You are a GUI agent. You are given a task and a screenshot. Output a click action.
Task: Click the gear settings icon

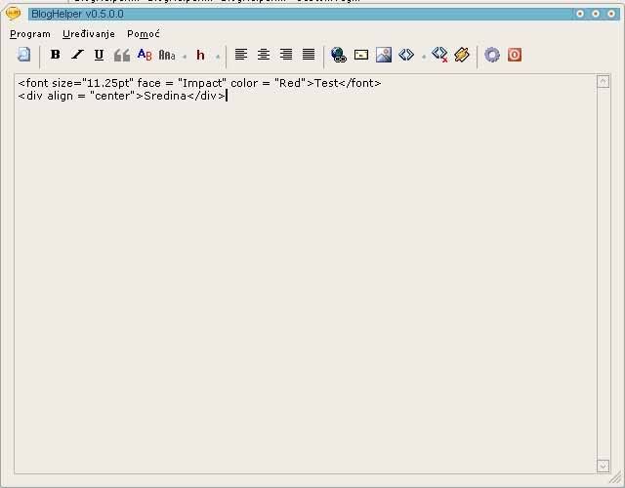tap(492, 55)
